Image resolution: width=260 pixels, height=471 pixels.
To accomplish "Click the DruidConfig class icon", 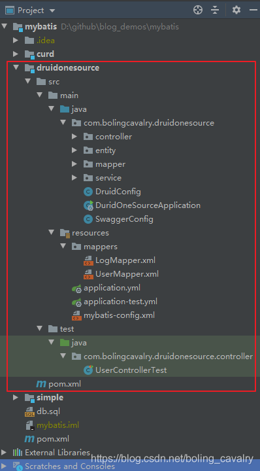I will point(88,192).
